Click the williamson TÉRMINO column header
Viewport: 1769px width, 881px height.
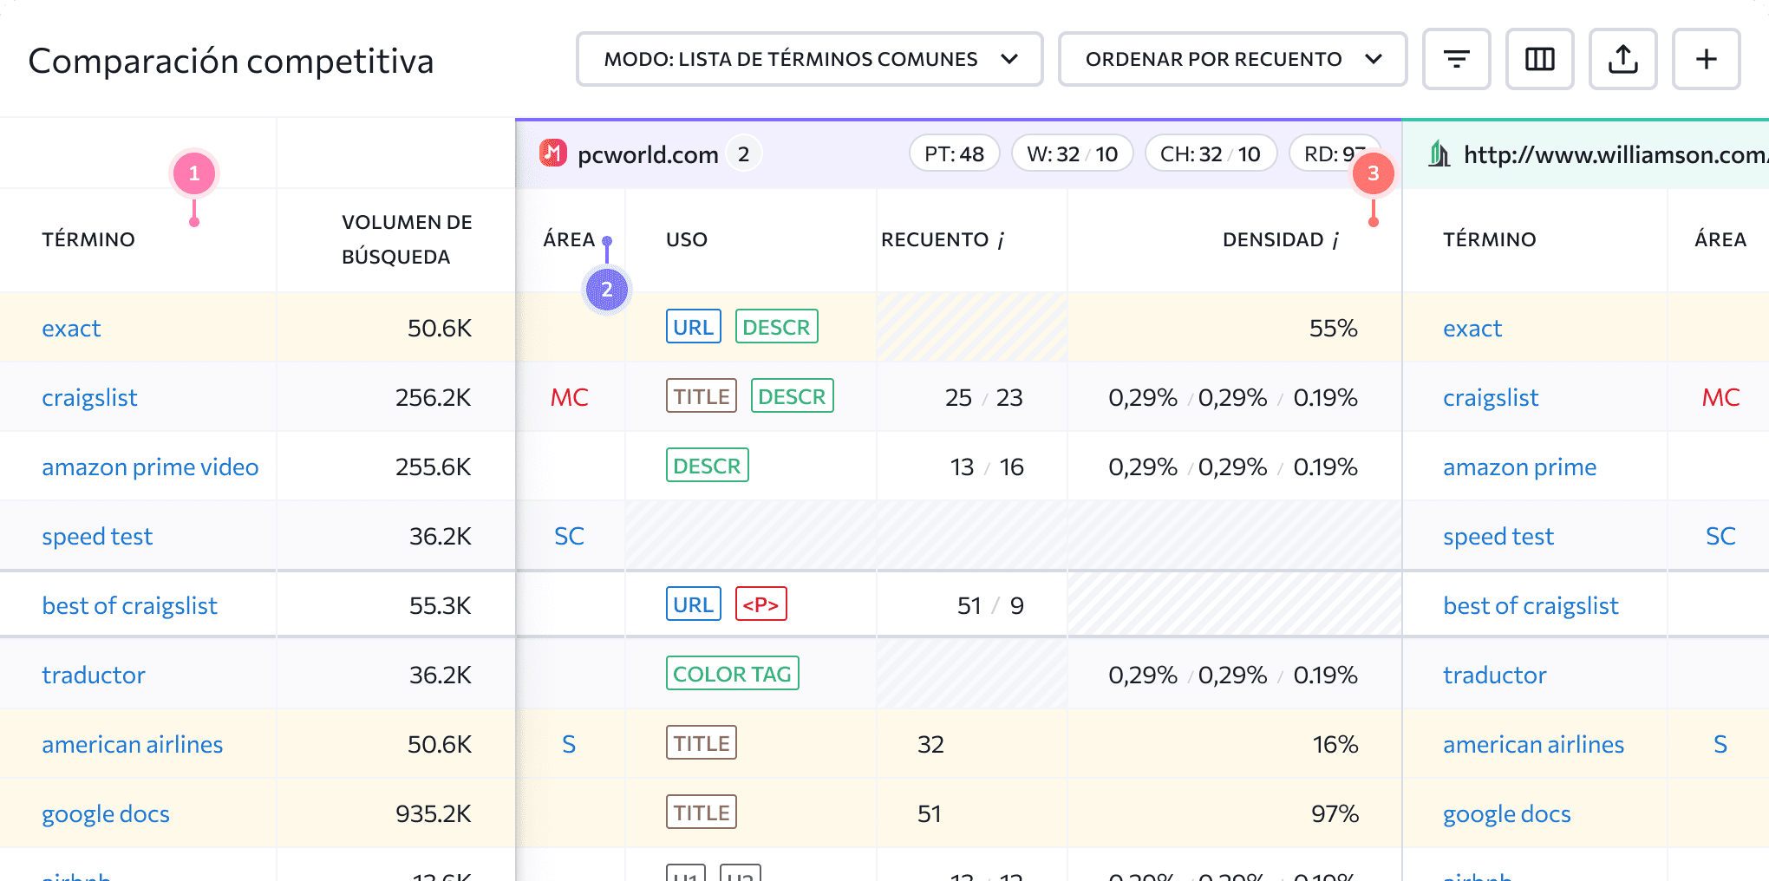coord(1489,239)
